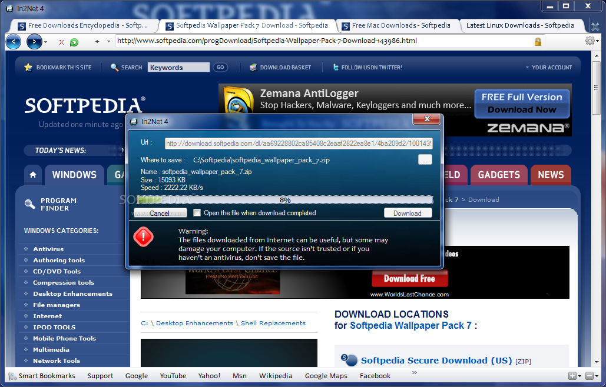The width and height of the screenshot is (606, 387).
Task: Open the Desktop Enhancements breadcrumb link
Action: (194, 323)
